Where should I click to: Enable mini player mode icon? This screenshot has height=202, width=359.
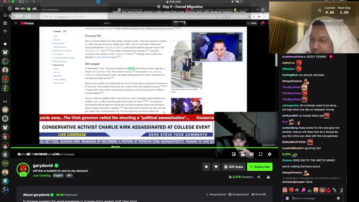(x=234, y=154)
